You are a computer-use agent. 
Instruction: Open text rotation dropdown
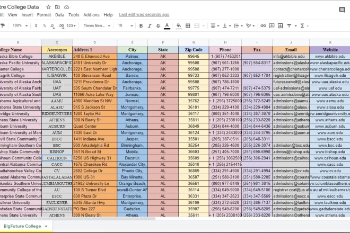coord(250,26)
